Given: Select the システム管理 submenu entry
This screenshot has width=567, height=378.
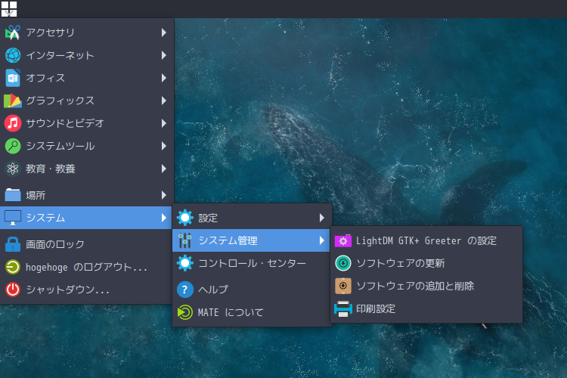Looking at the screenshot, I should (x=251, y=240).
